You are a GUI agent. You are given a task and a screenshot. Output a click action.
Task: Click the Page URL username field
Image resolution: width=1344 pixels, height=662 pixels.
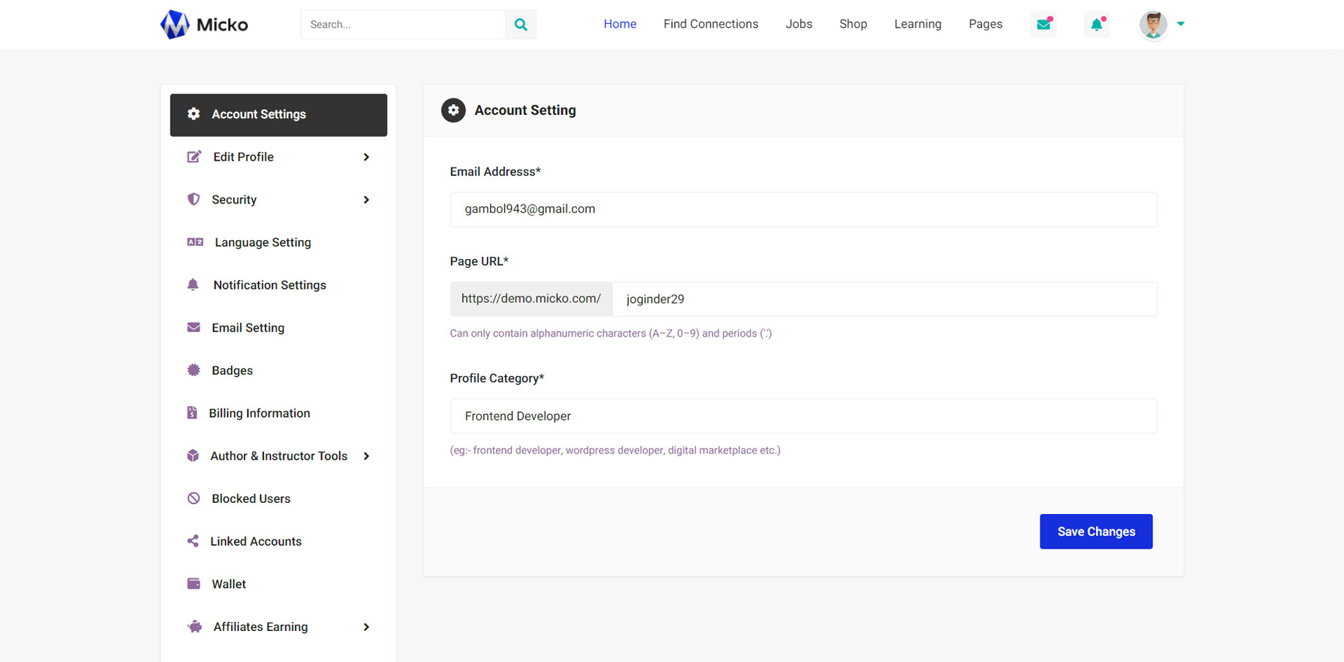(884, 299)
